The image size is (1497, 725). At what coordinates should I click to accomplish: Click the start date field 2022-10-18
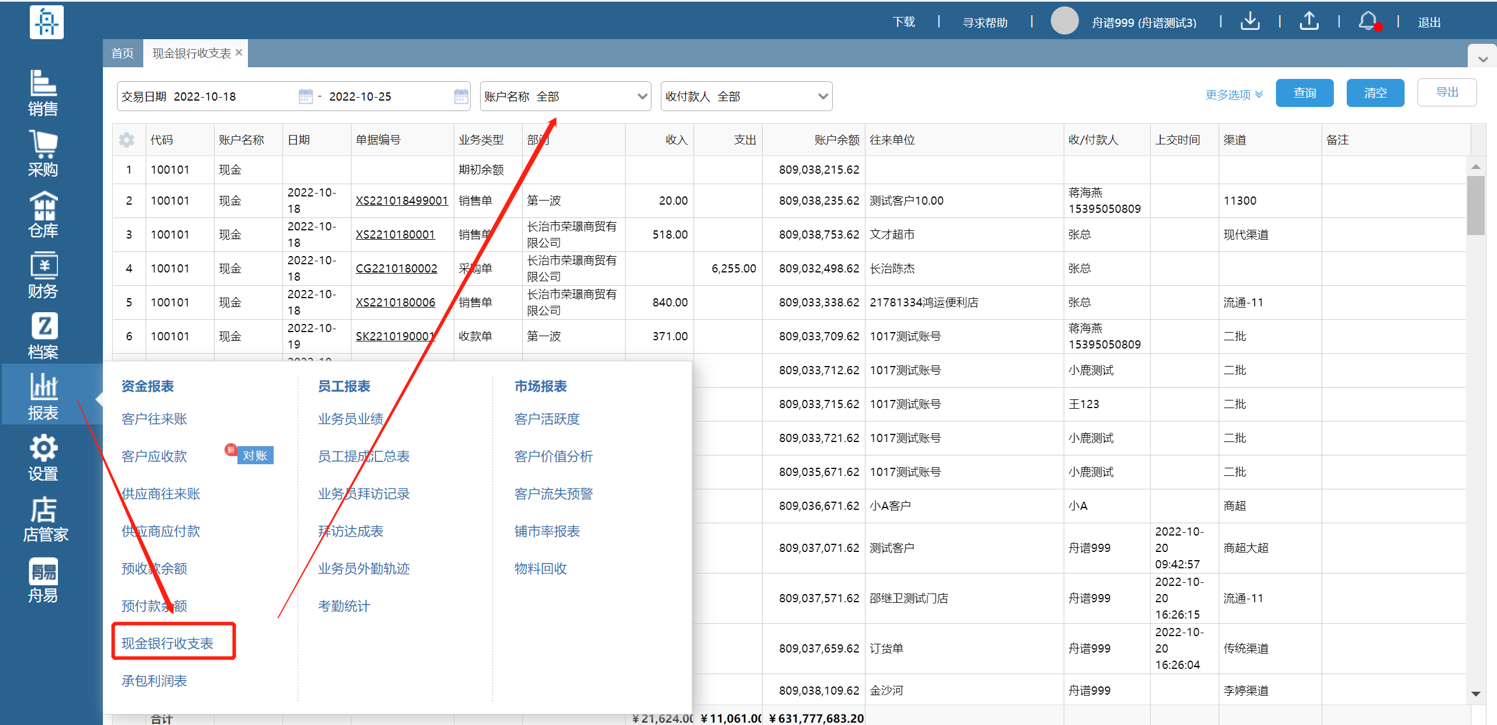tap(205, 96)
